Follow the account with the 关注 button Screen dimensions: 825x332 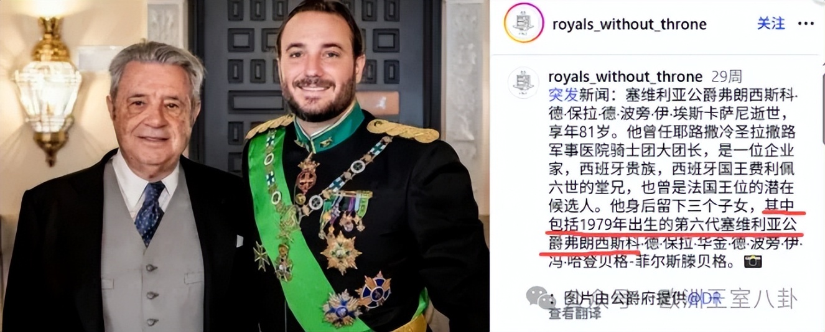[x=771, y=24]
